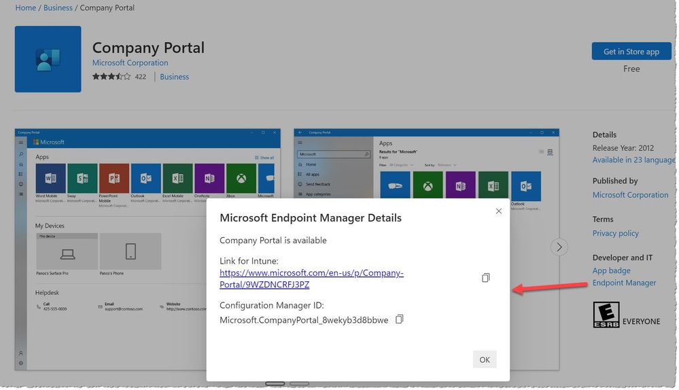The image size is (679, 390).
Task: Open the first Company Portal screenshot
Action: tap(147, 249)
